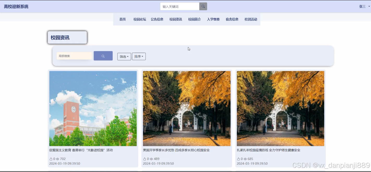This screenshot has width=371, height=172.
Task: Click the clock tower campus thumbnail
Action: tap(93, 108)
